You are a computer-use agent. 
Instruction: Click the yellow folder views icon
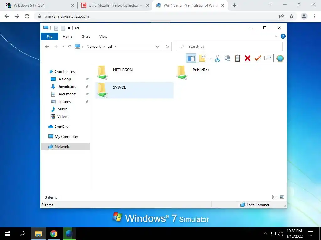pos(203,58)
